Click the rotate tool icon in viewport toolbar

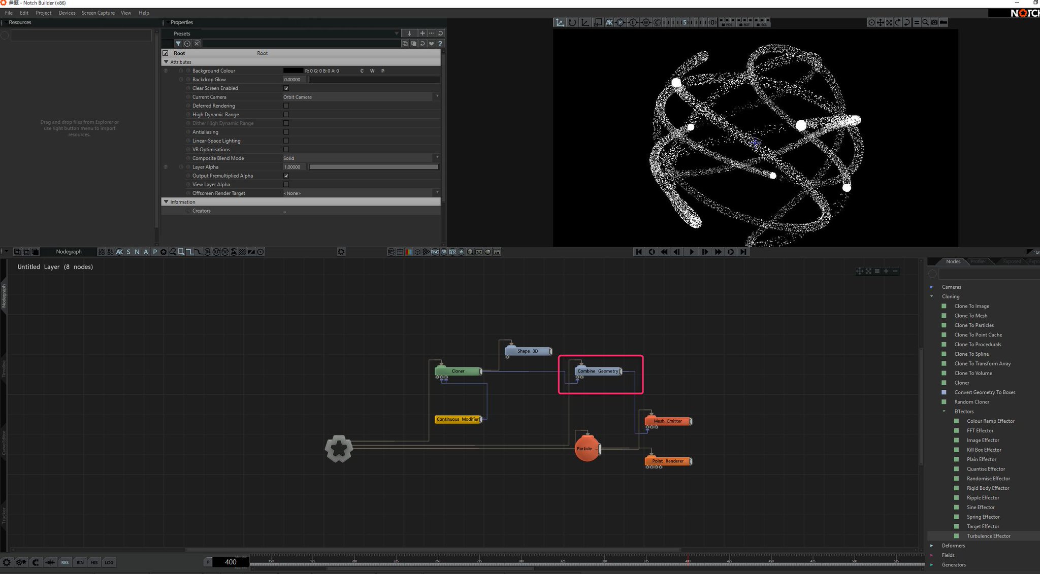click(572, 22)
